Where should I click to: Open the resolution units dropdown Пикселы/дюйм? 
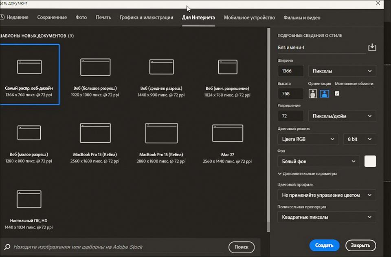[342, 116]
